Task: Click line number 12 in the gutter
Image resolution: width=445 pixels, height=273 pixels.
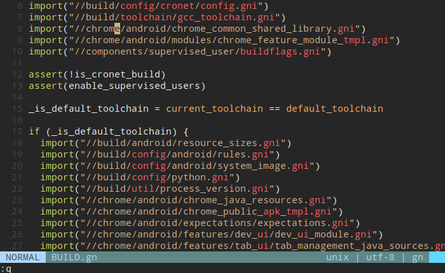Action: coord(17,74)
